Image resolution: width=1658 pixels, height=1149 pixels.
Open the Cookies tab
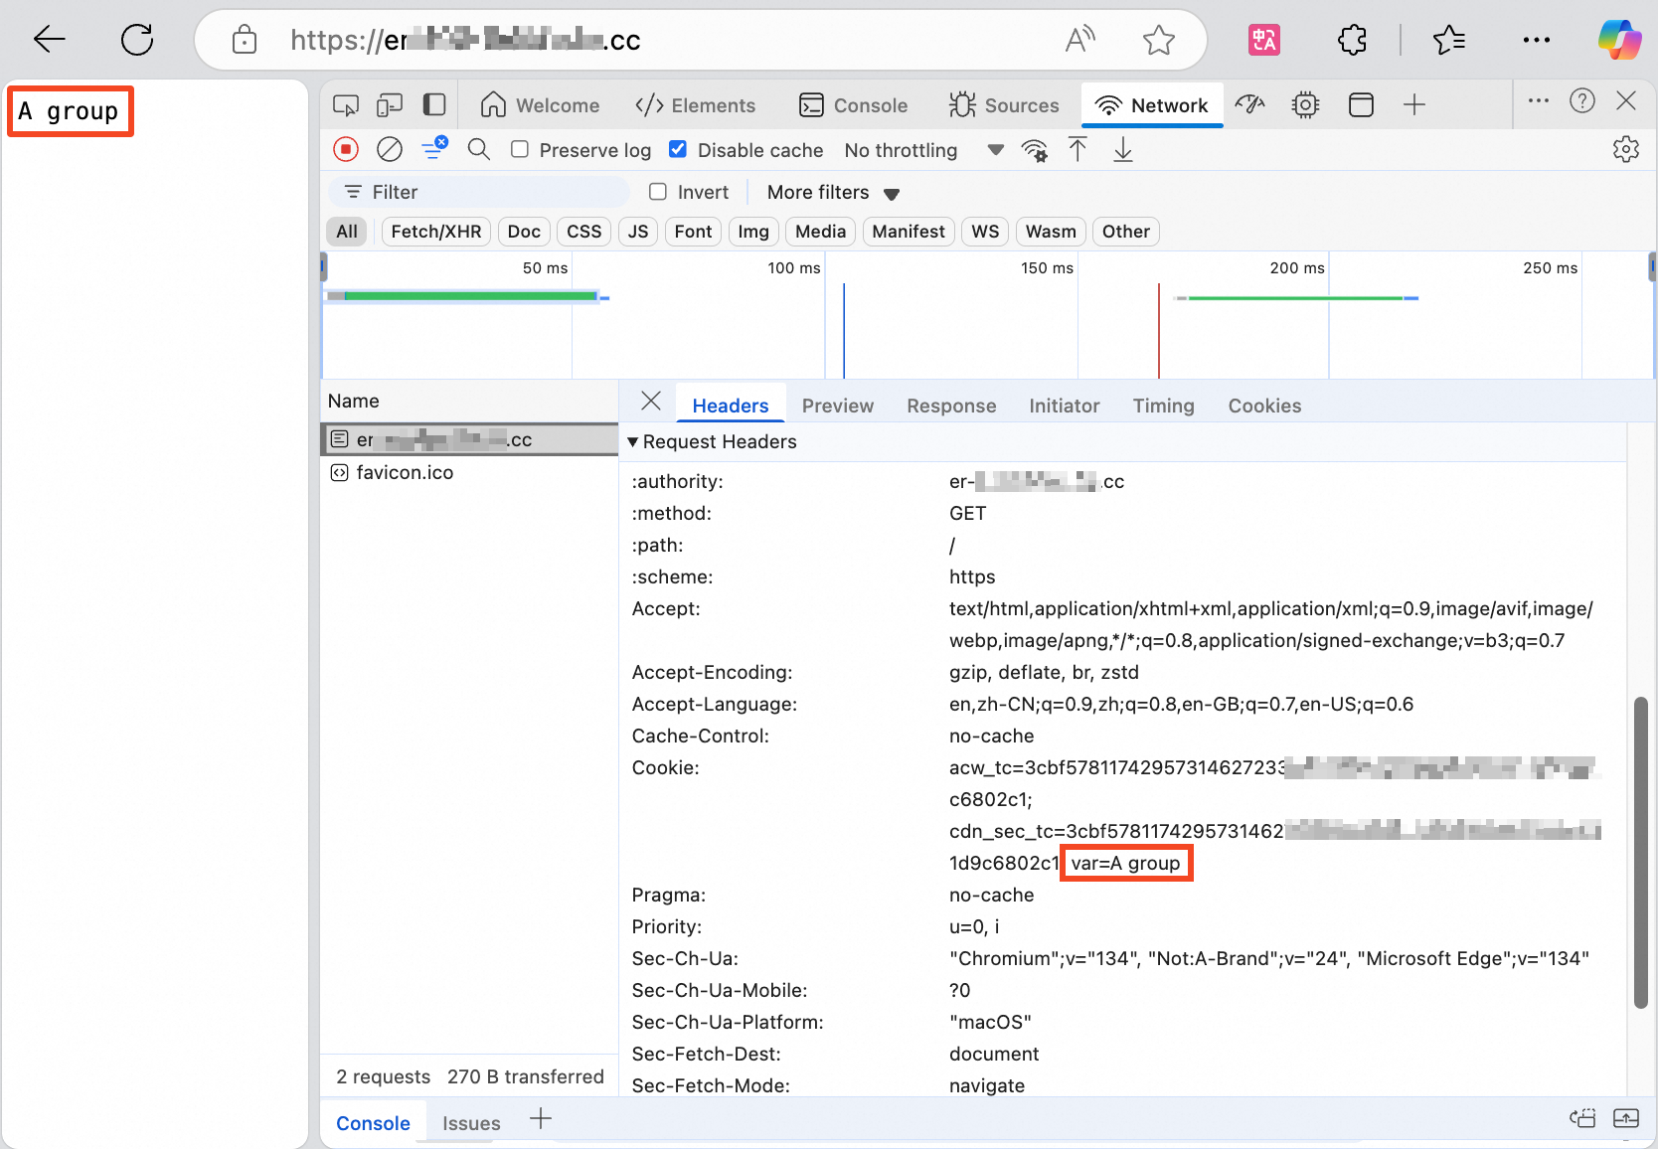pos(1264,406)
